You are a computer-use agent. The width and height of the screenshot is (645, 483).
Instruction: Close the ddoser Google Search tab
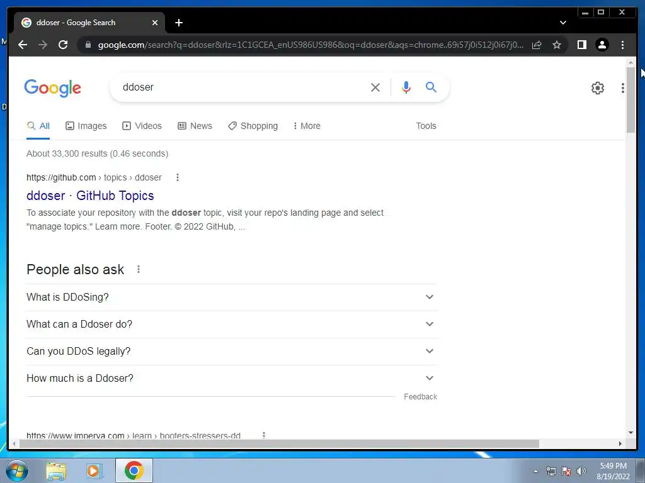(x=155, y=23)
